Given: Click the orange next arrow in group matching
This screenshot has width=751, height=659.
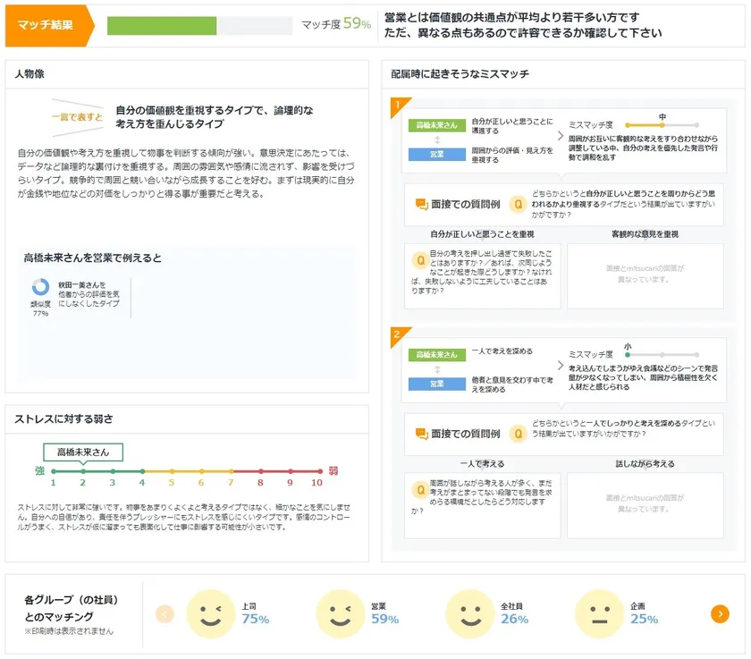Looking at the screenshot, I should point(720,613).
